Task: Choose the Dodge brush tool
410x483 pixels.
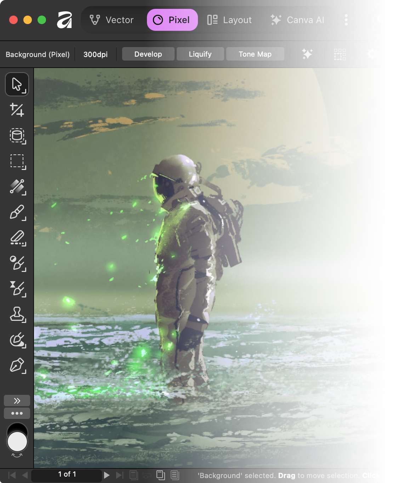Action: pos(17,263)
